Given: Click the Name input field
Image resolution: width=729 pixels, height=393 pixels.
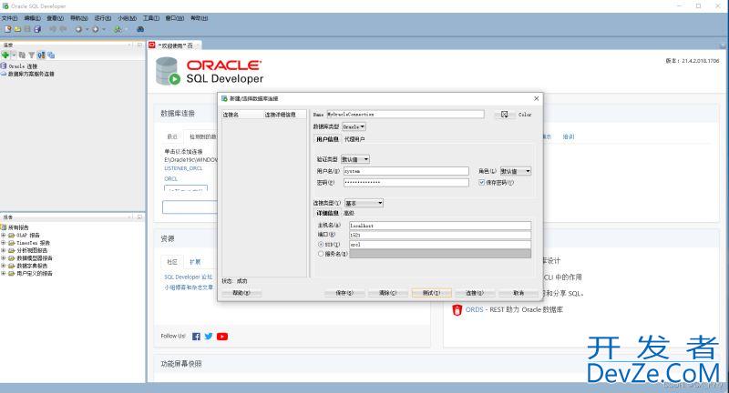Looking at the screenshot, I should pyautogui.click(x=406, y=114).
